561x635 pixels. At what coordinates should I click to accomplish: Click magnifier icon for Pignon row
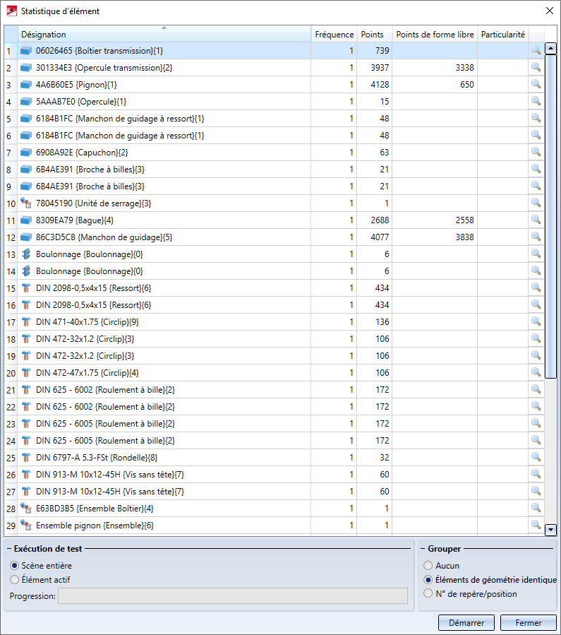coord(536,84)
